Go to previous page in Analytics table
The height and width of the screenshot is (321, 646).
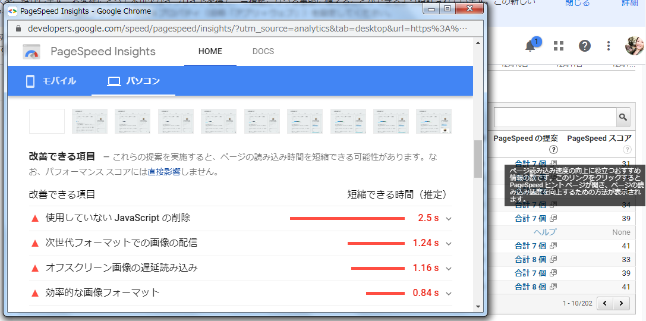pos(605,304)
